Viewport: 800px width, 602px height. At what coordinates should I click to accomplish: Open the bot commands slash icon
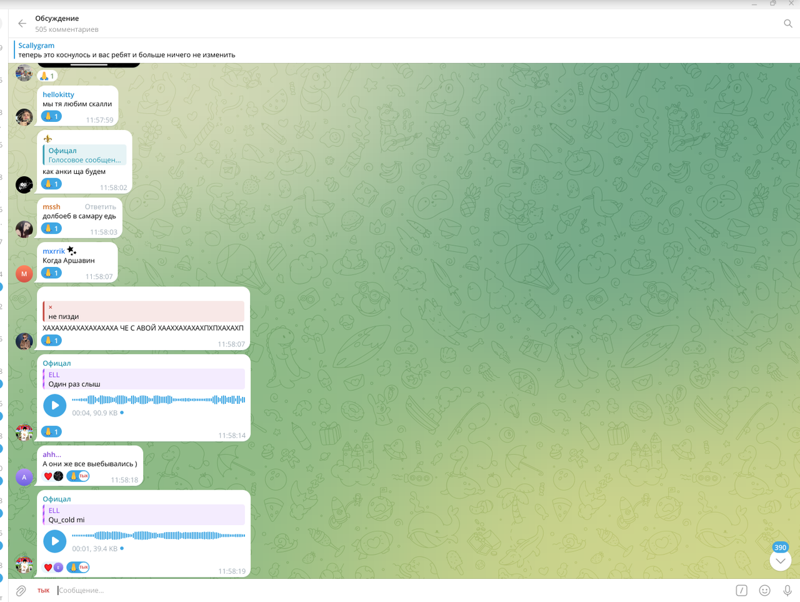(x=741, y=590)
